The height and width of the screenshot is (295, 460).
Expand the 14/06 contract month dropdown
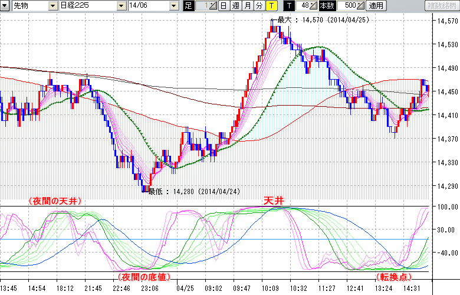(x=173, y=6)
